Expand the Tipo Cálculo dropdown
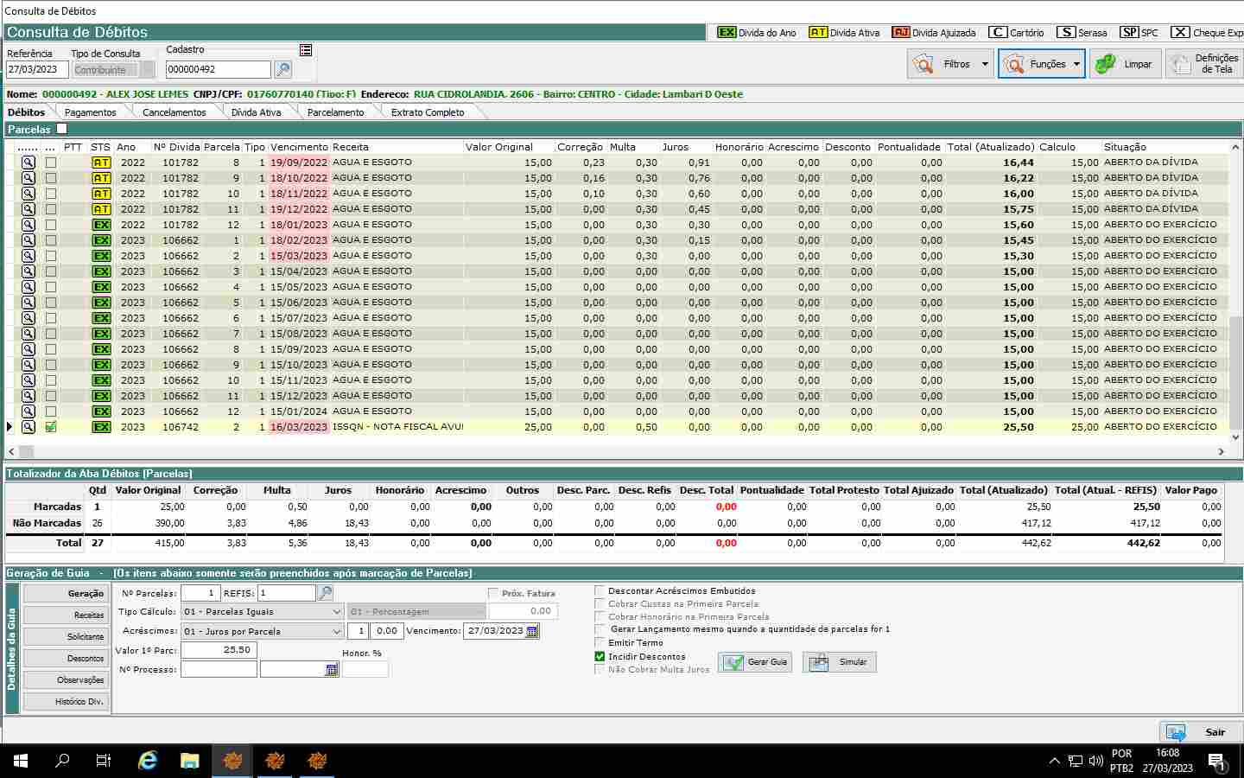The image size is (1244, 778). pos(337,612)
